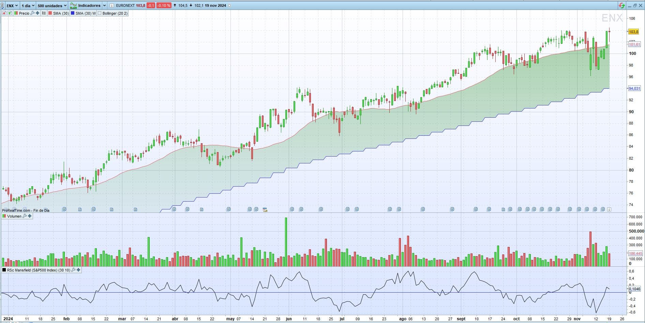Click the 100 price axis label

pos(632,53)
